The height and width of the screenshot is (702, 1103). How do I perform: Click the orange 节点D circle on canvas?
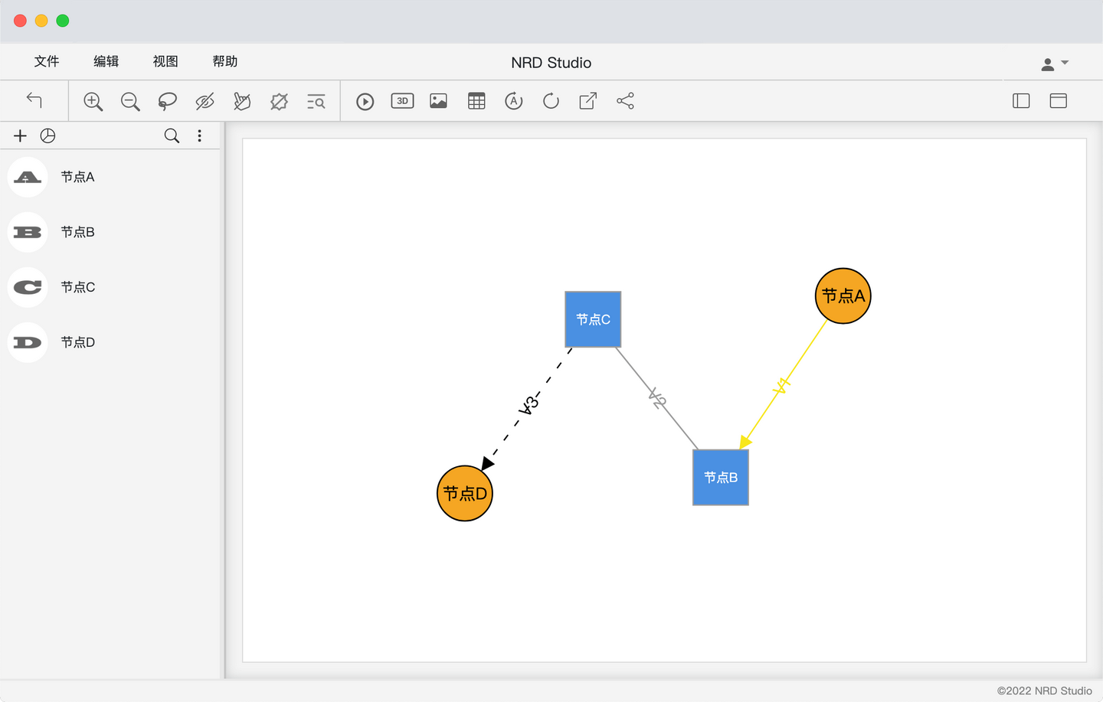point(465,493)
